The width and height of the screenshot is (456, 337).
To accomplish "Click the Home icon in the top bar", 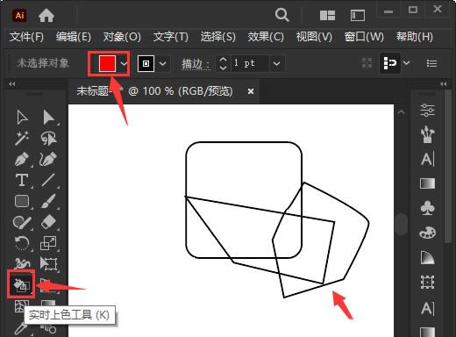I will tap(46, 15).
